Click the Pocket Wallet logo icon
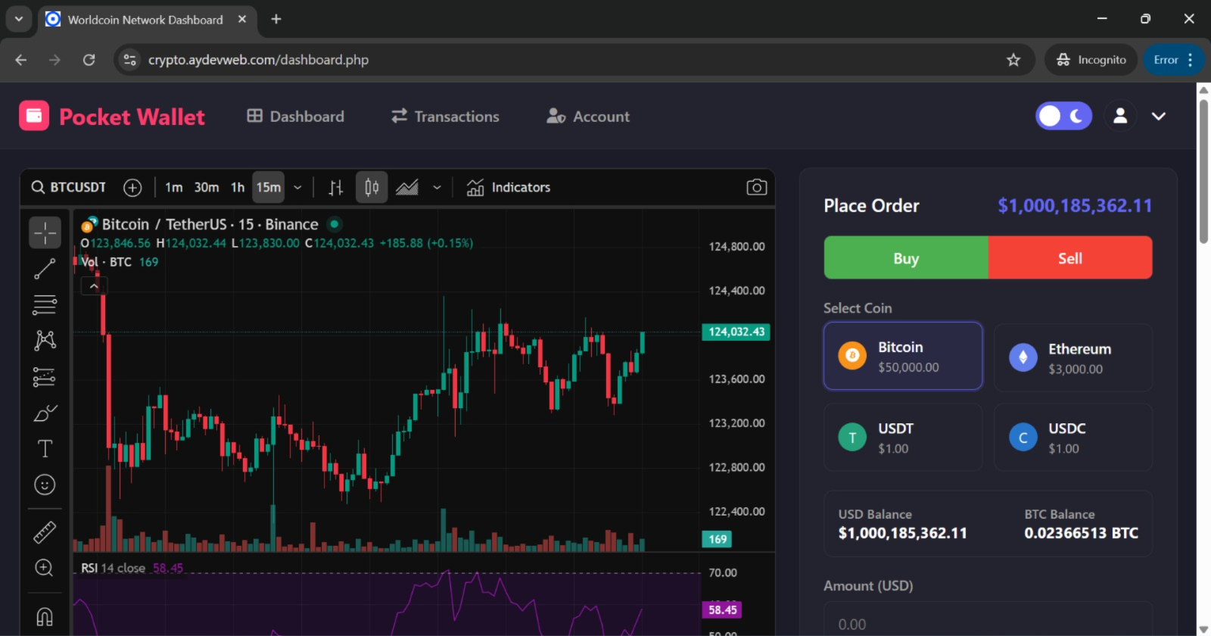The image size is (1211, 636). coord(34,116)
